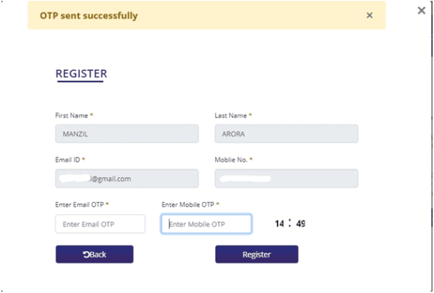Click the Email ID label
Screen dimensions: 434x293
[70, 159]
